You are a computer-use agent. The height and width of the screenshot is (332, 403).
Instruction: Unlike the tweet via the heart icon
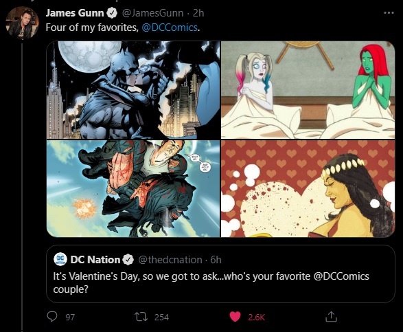pyautogui.click(x=235, y=317)
